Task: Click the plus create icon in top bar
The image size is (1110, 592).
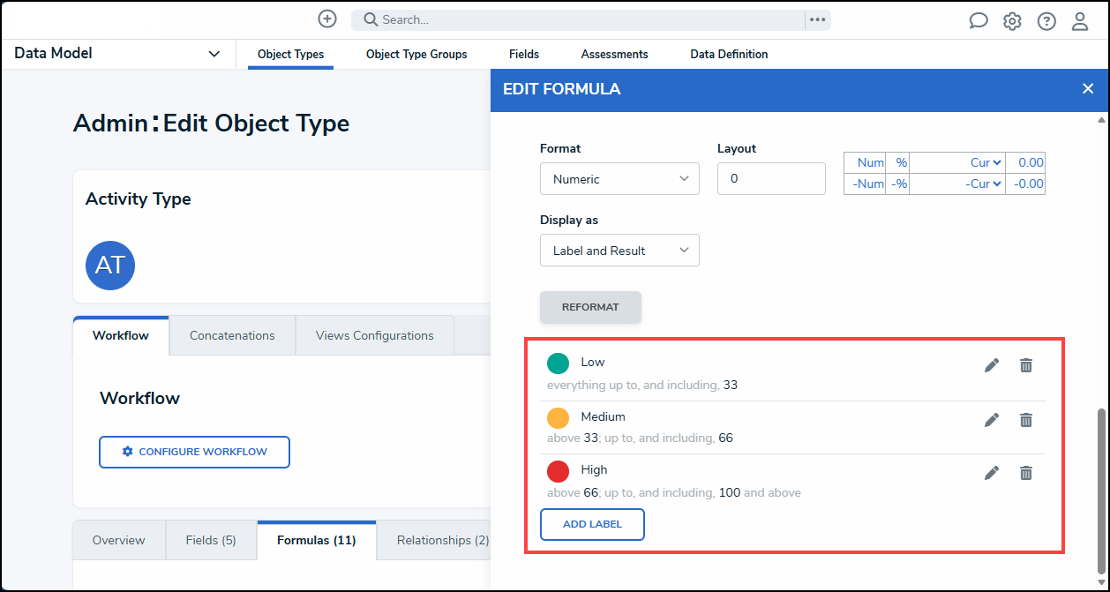Action: pos(327,19)
